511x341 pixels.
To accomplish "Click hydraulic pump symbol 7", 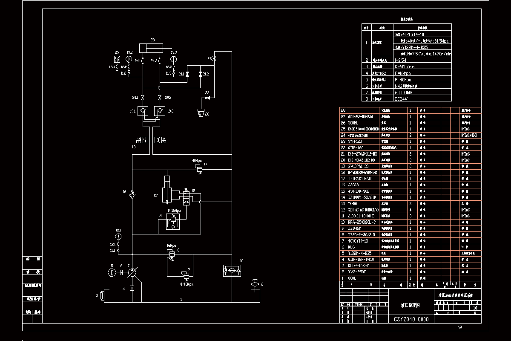I will tap(132, 272).
